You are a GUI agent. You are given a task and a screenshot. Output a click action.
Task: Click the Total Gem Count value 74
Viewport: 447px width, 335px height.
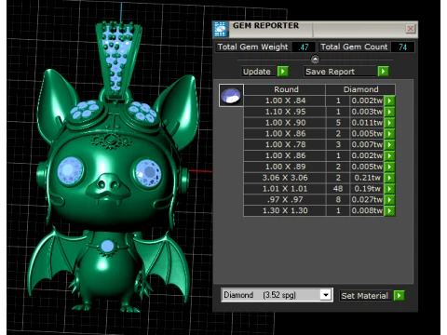(x=402, y=47)
